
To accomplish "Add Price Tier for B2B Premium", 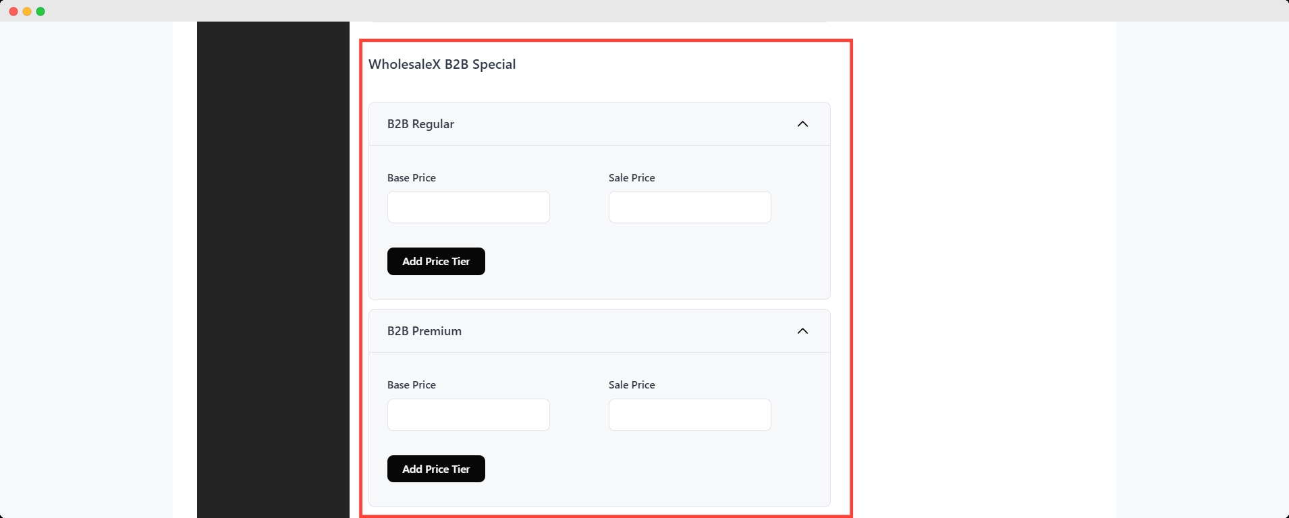I will coord(436,469).
